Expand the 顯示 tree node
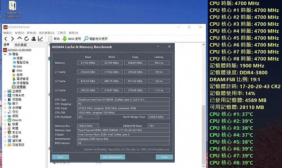The width and height of the screenshot is (282, 168). click(x=5, y=104)
